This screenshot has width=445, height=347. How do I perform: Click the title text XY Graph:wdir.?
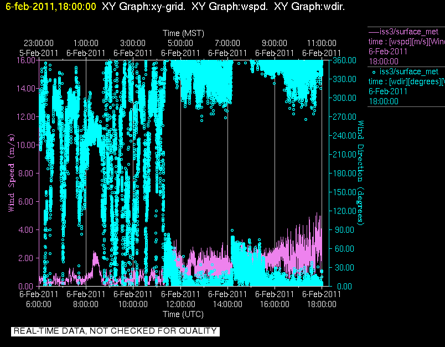tap(309, 6)
